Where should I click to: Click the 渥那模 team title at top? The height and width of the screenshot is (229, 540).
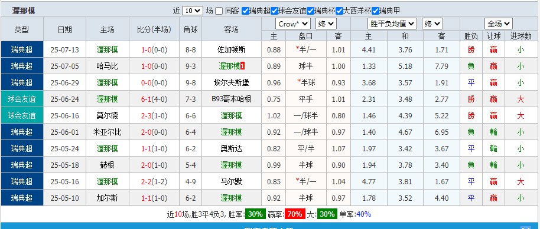click(x=24, y=11)
